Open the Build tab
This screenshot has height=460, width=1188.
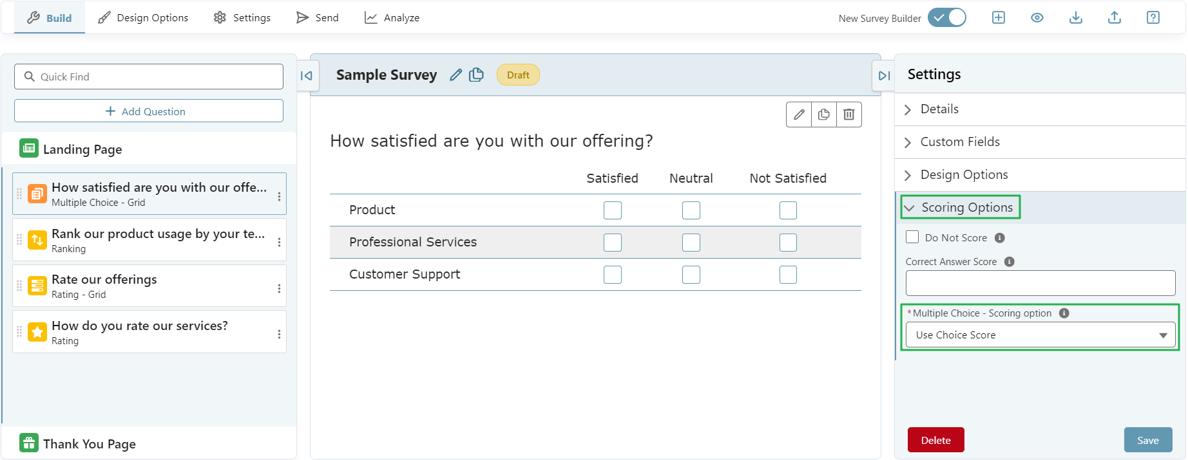[50, 18]
